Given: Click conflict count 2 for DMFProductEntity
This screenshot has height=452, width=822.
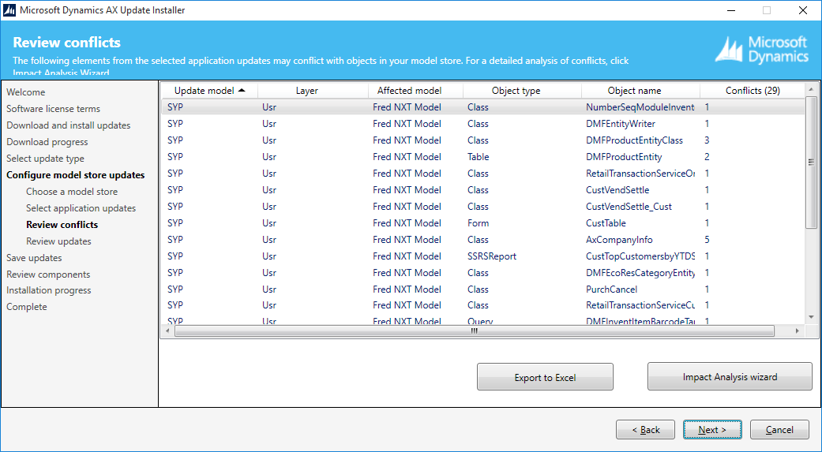Looking at the screenshot, I should click(708, 157).
